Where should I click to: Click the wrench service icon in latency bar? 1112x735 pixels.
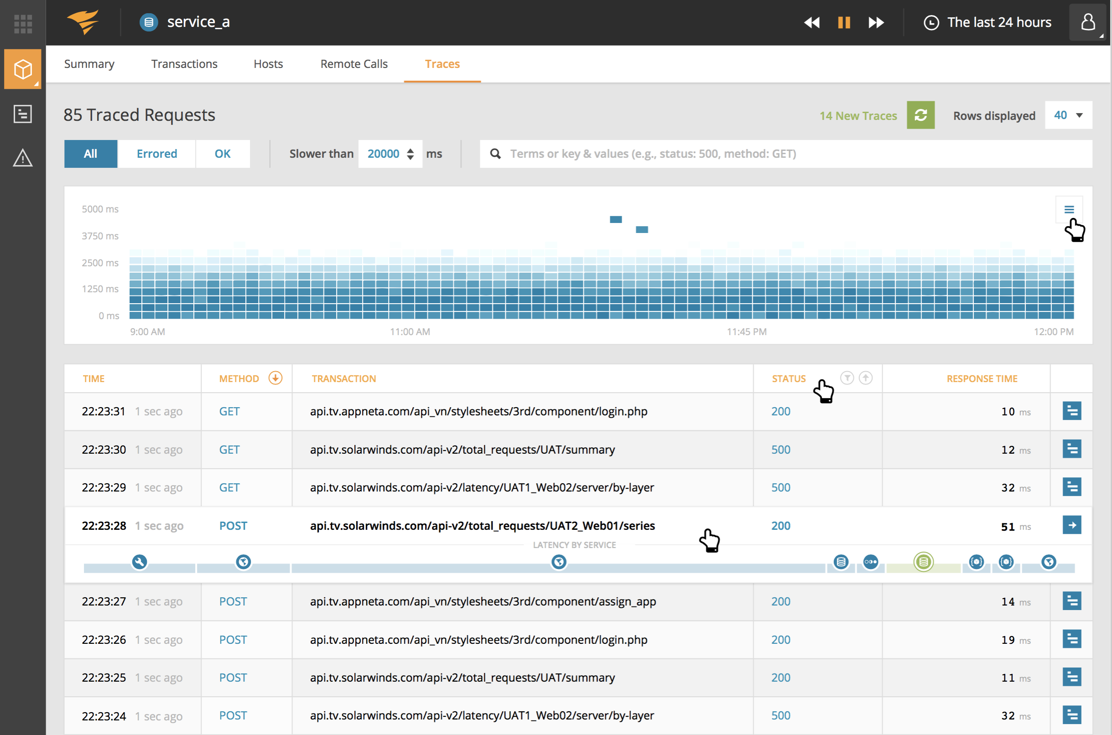pyautogui.click(x=139, y=561)
